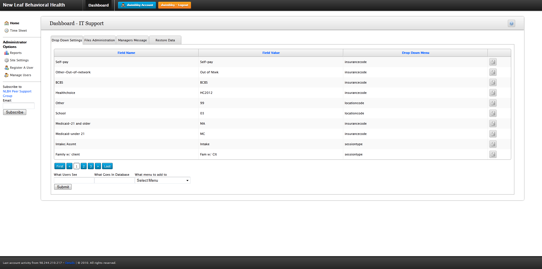
Task: Delete the Self-pay row via trash icon
Action: [493, 62]
